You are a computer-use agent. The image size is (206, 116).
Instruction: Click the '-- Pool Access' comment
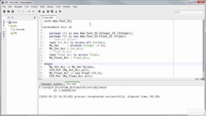(x=61, y=52)
